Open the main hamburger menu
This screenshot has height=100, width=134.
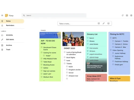(2, 15)
